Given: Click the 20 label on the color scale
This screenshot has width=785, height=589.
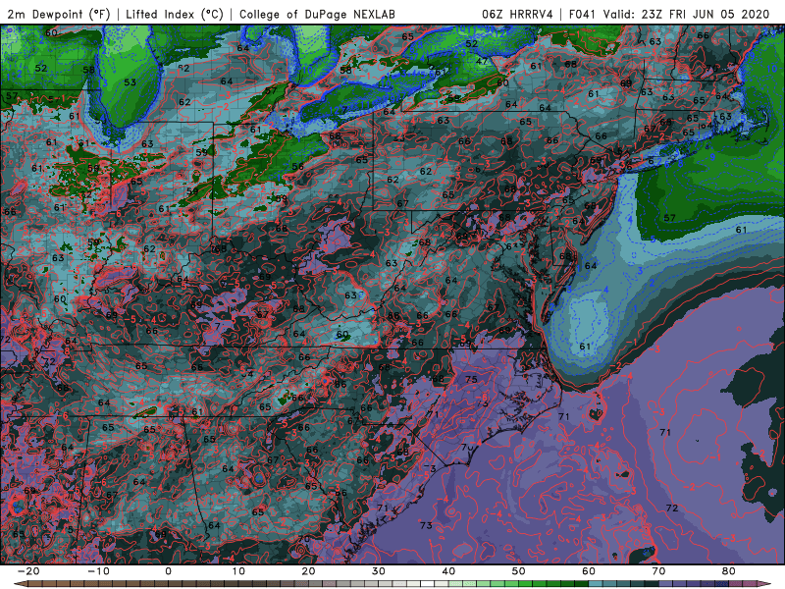Looking at the screenshot, I should (x=308, y=571).
